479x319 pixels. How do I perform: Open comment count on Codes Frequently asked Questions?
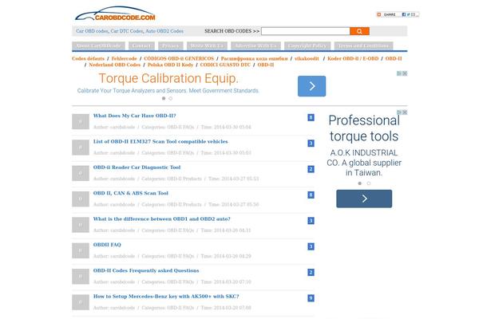(x=311, y=272)
